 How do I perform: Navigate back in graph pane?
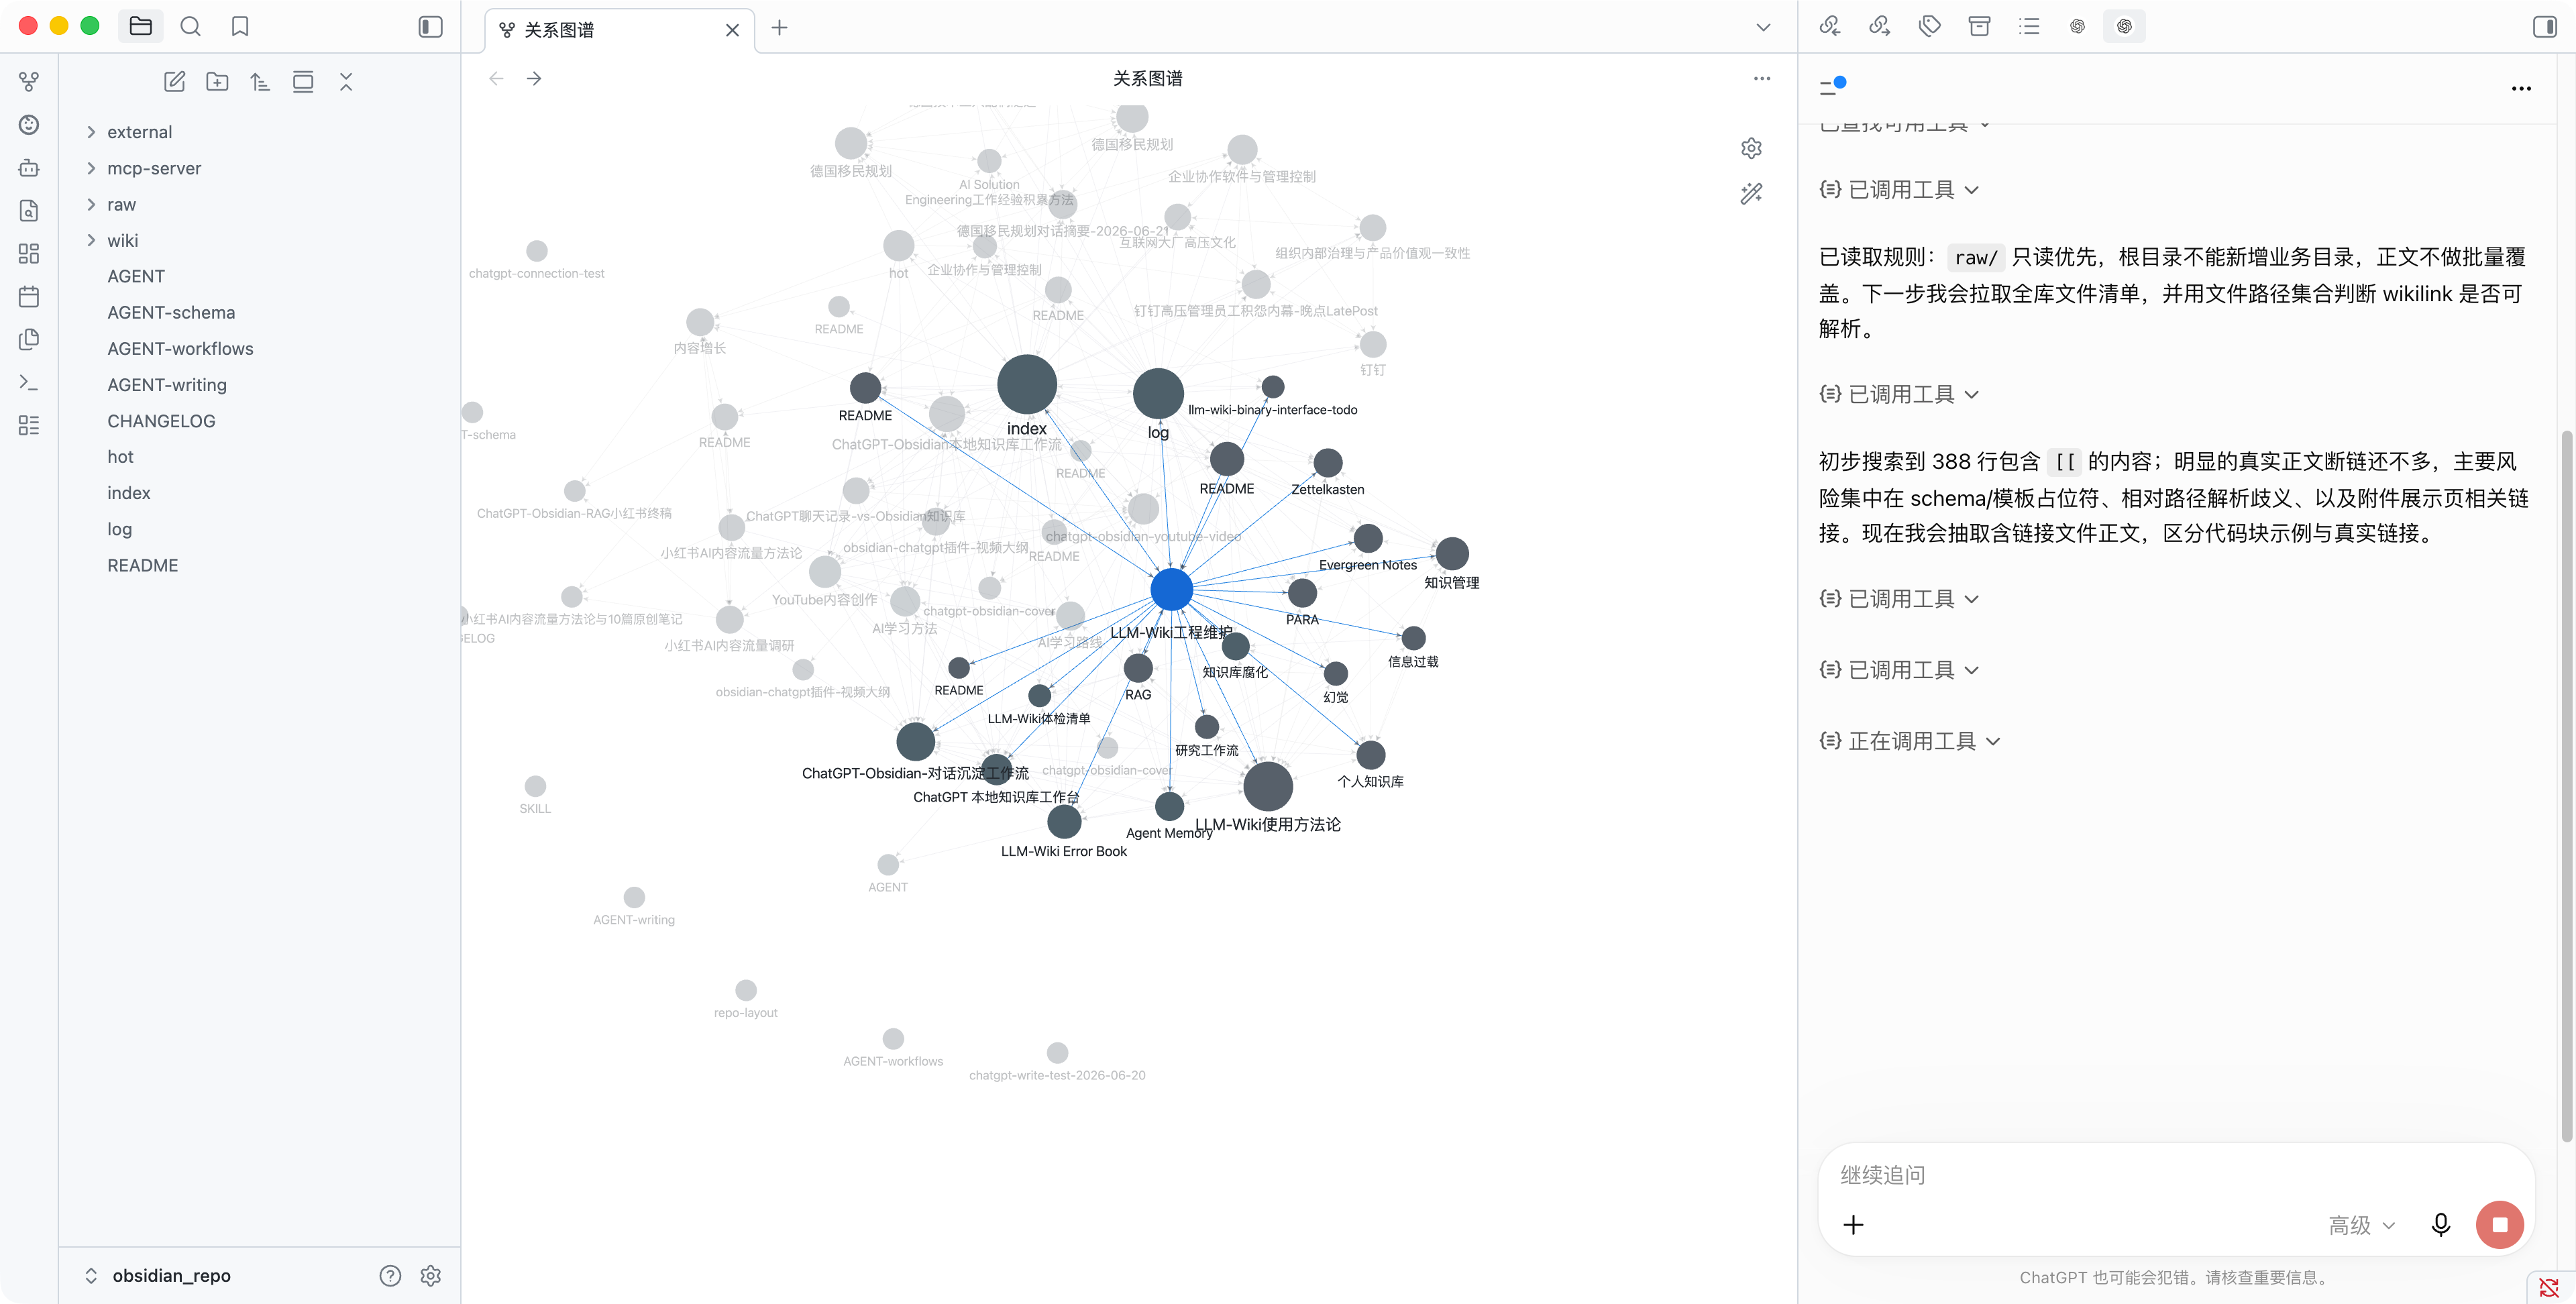click(496, 78)
